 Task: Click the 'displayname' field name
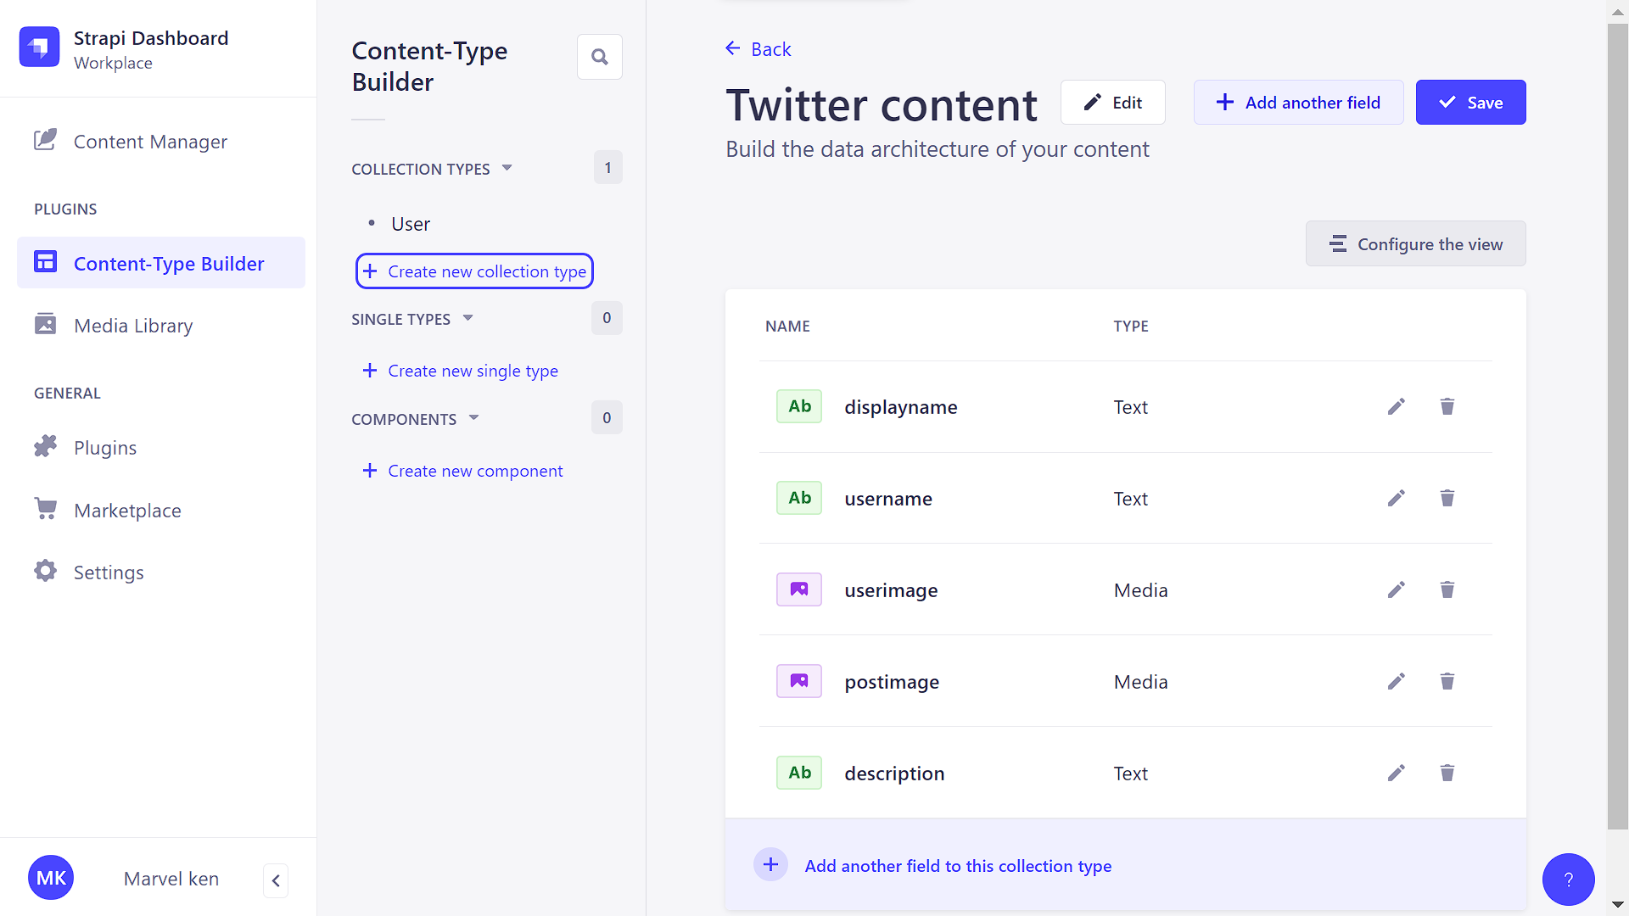click(x=901, y=407)
